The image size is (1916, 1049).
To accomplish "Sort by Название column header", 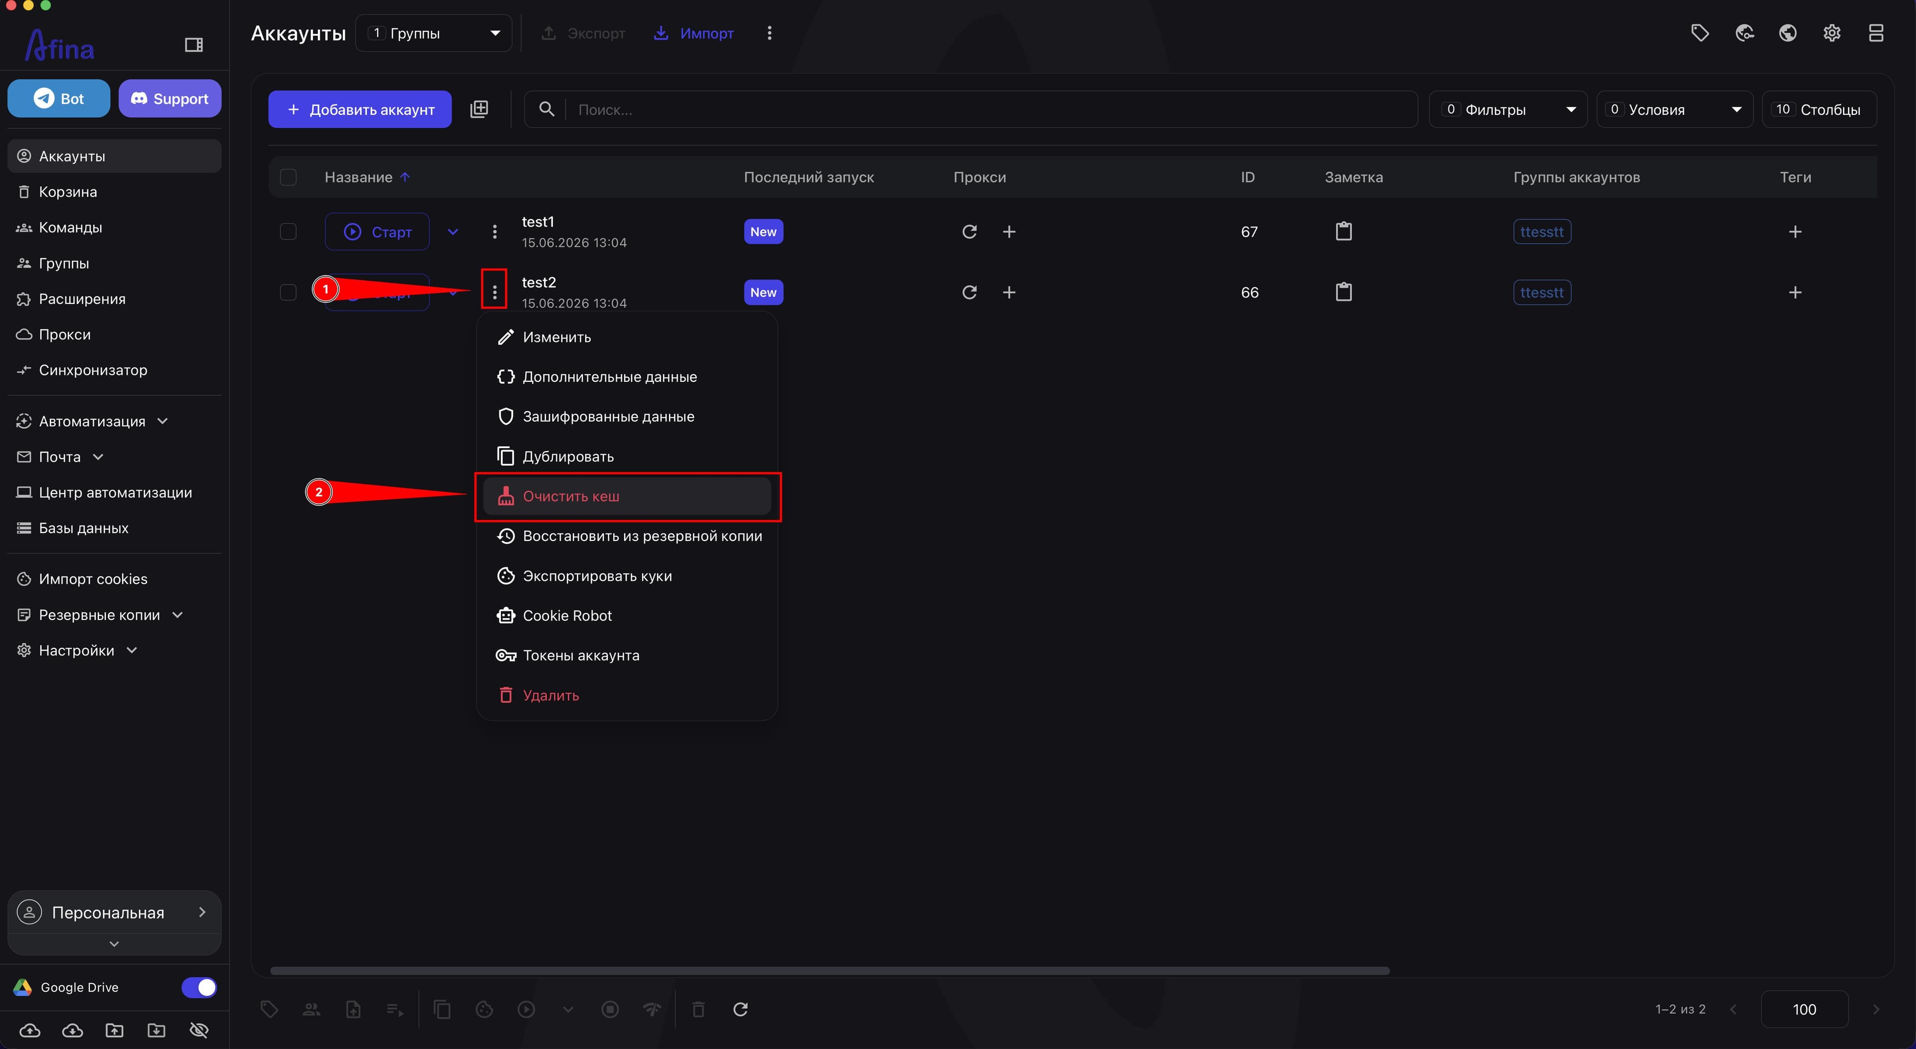I will point(367,177).
